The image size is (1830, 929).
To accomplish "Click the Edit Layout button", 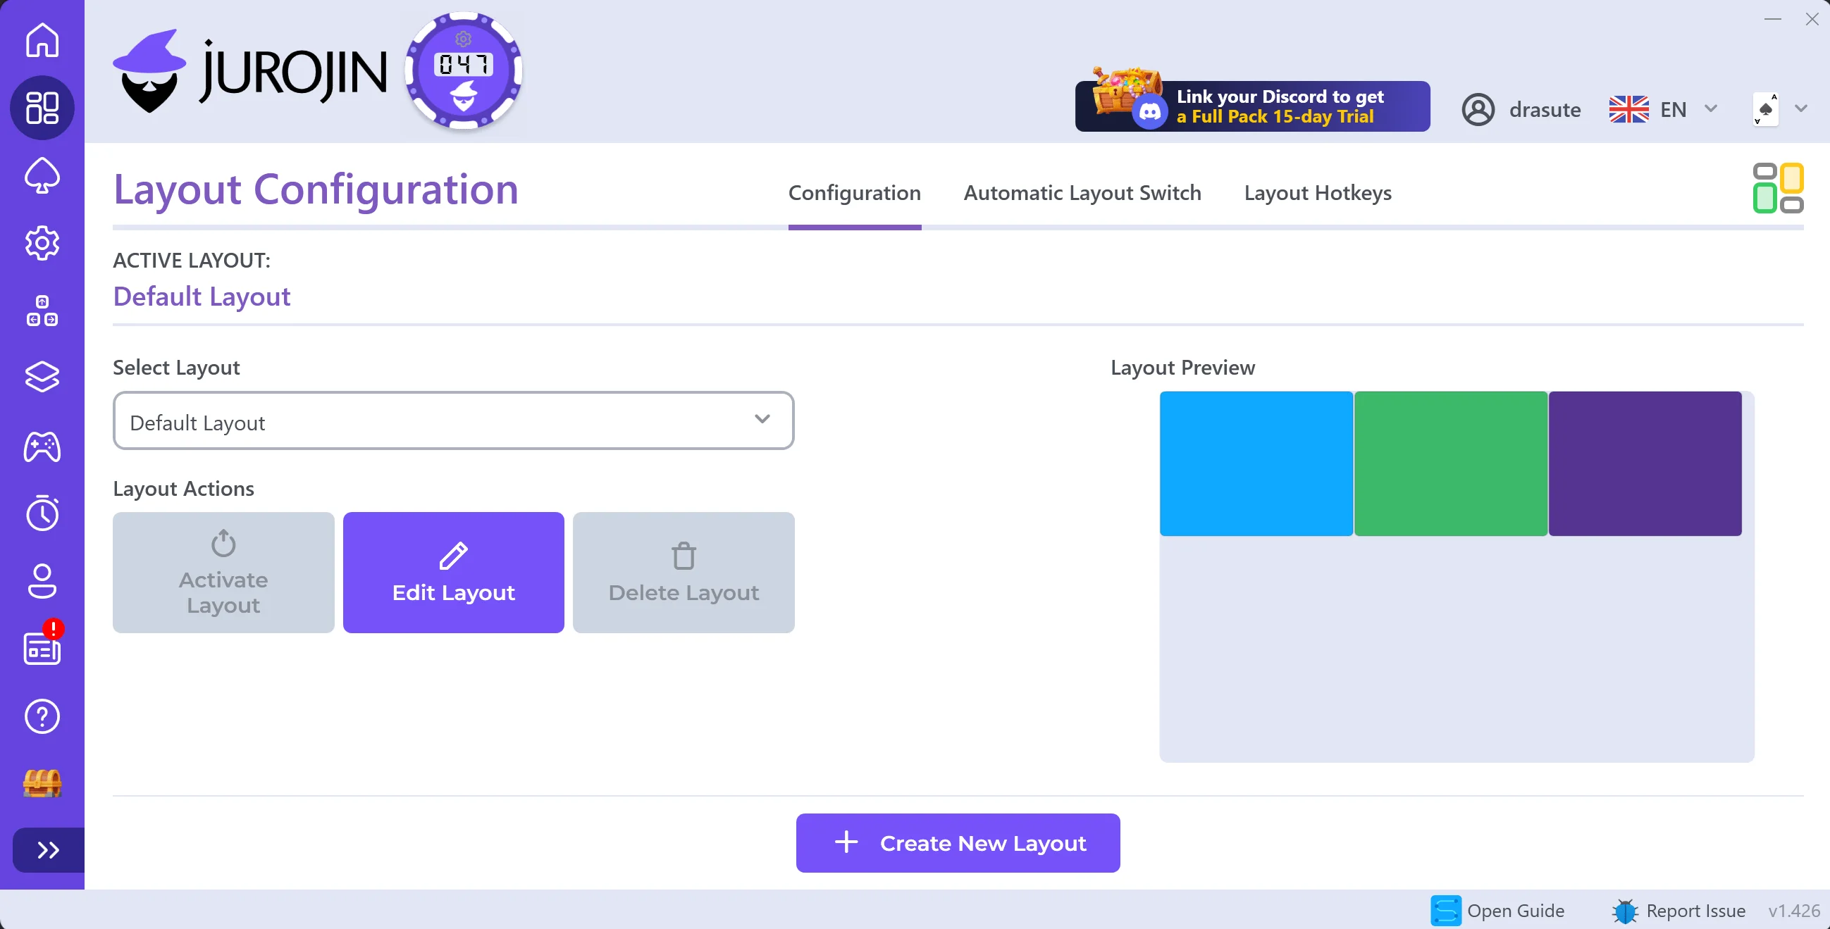I will [x=452, y=573].
